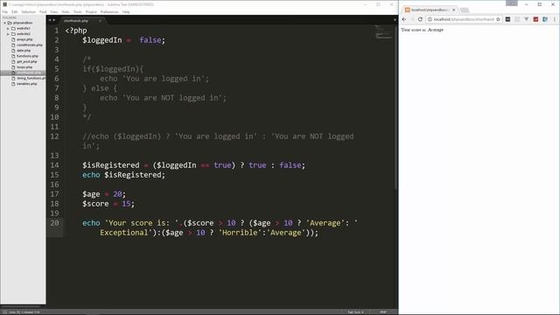Image resolution: width=560 pixels, height=315 pixels.
Task: Click the Sublime Text title bar icon
Action: (4, 4)
